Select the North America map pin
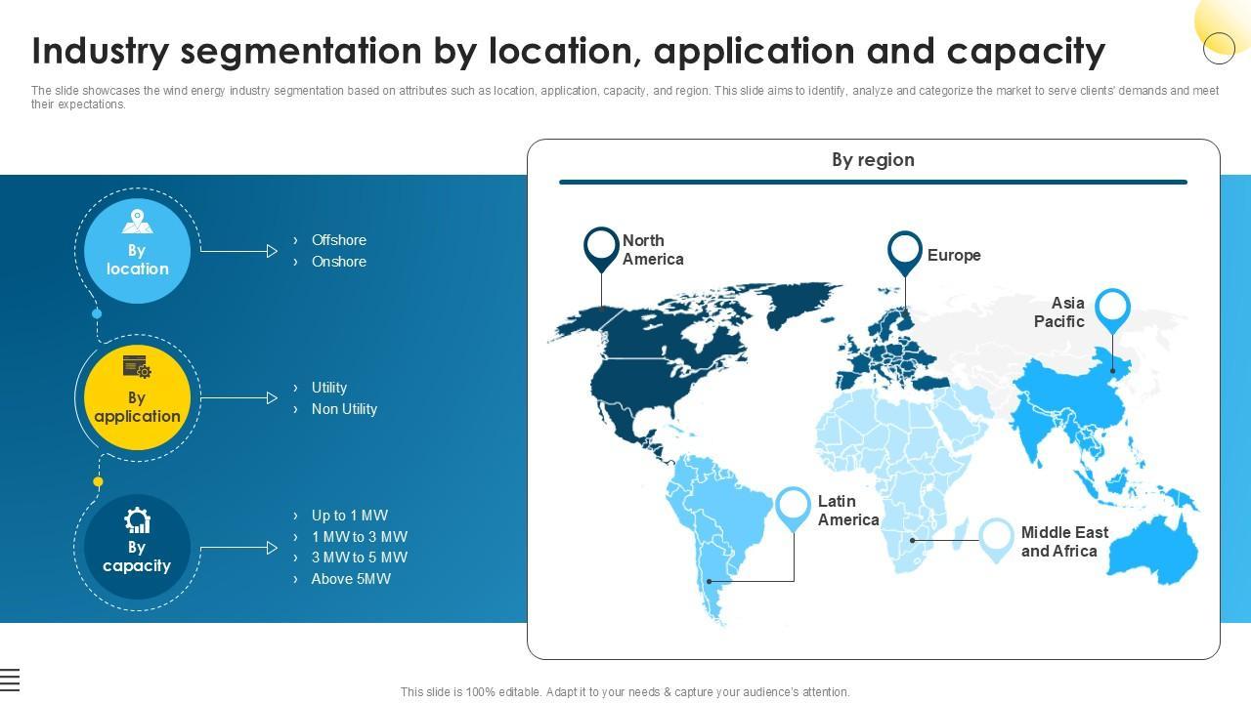Screen dimensions: 1251x703 pyautogui.click(x=601, y=248)
